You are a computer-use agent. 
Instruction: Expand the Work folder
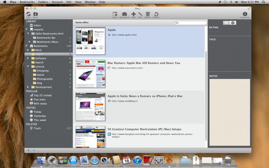click(28, 50)
